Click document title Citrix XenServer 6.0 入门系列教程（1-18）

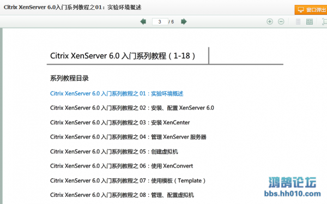pos(123,56)
